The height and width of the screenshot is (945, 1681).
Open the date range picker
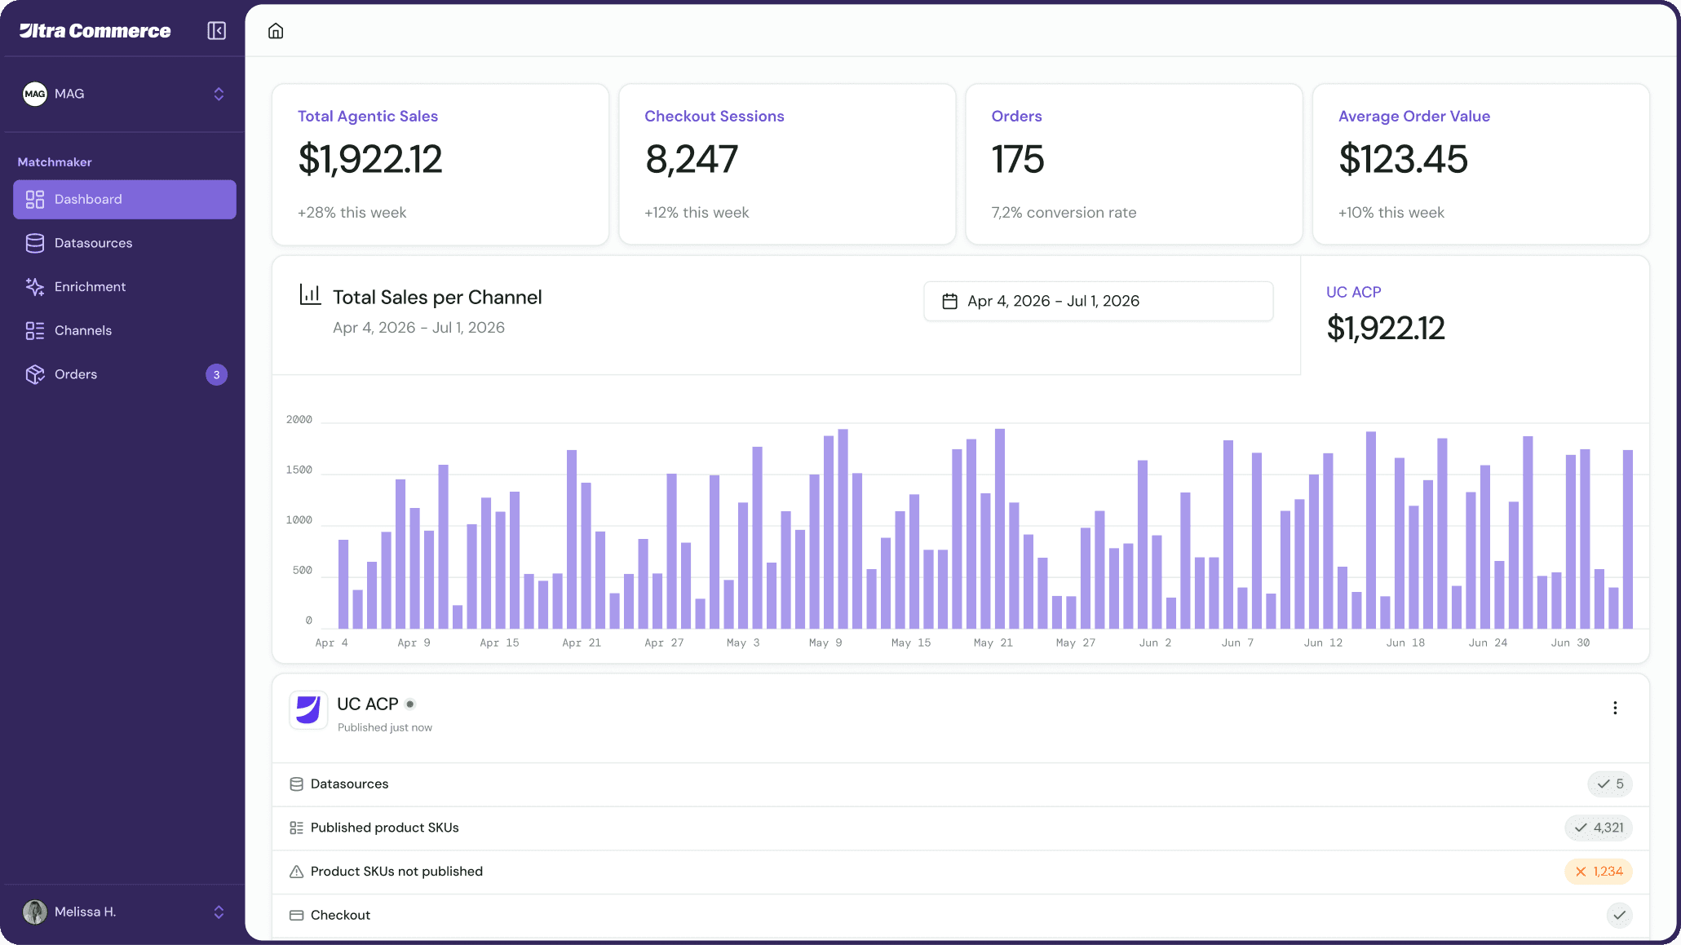click(1098, 301)
